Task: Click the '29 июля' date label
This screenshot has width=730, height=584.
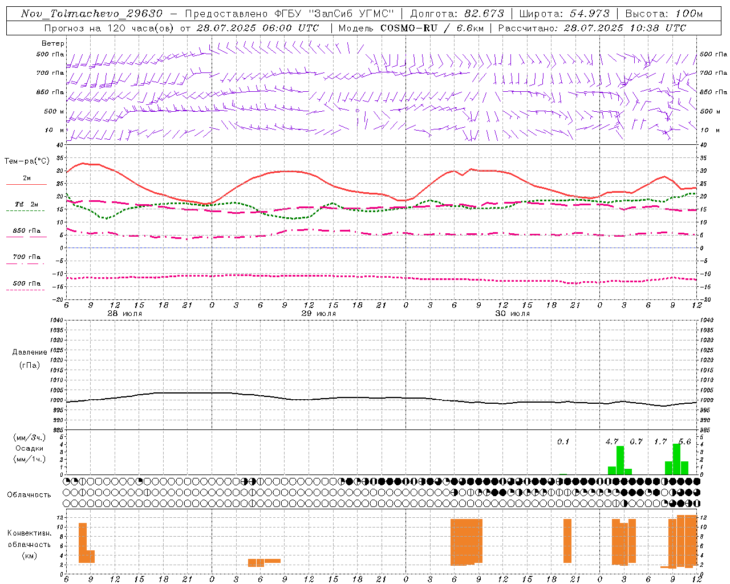Action: (x=318, y=314)
